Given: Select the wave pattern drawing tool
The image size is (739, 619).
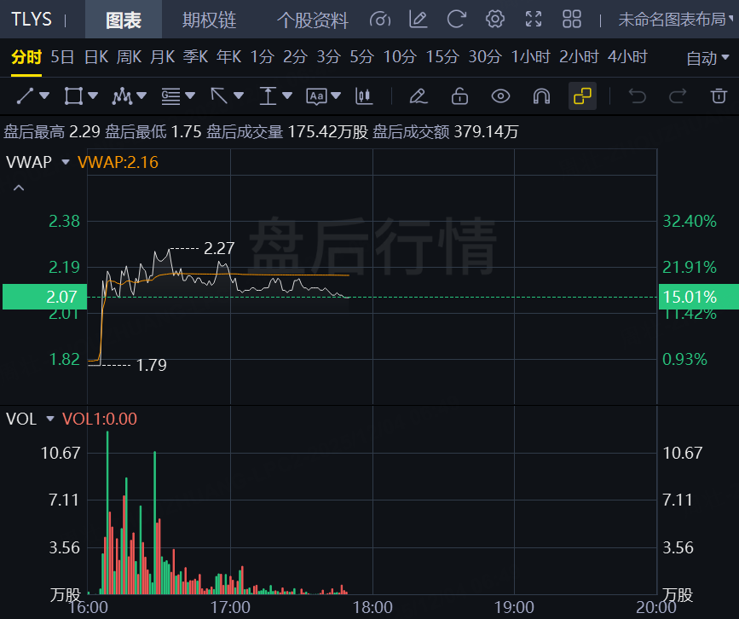Looking at the screenshot, I should click(x=122, y=96).
